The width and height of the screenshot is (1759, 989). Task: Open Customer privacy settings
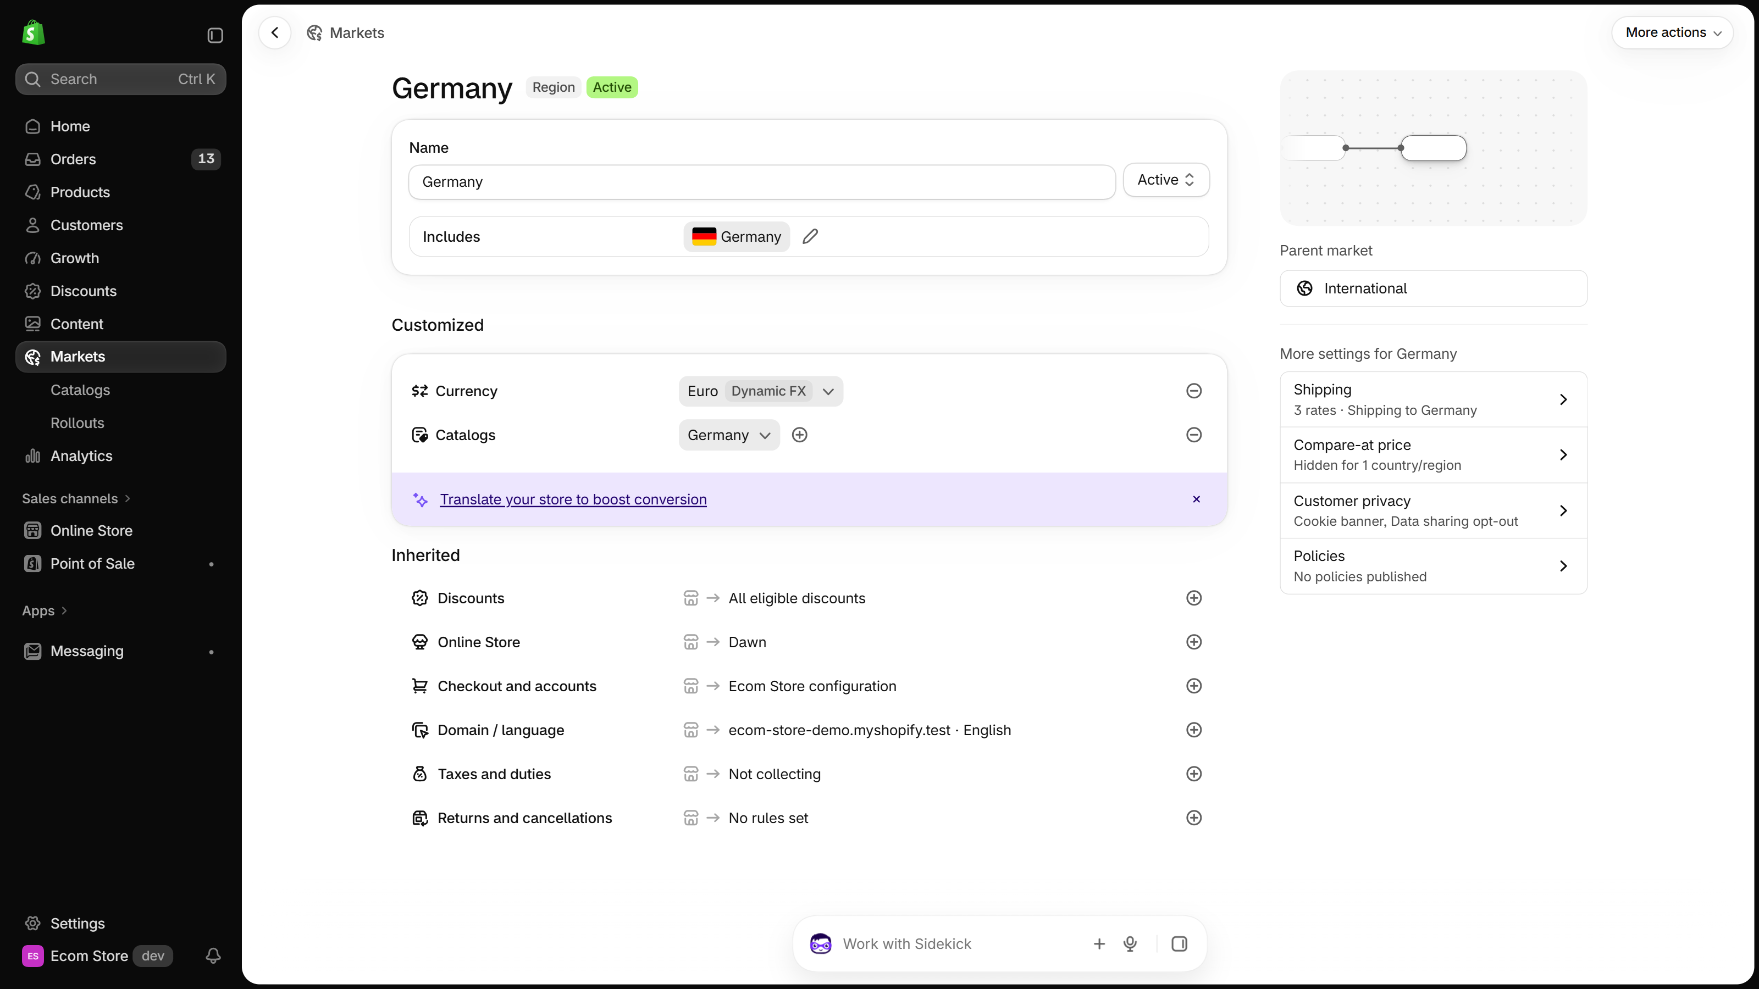coord(1433,510)
